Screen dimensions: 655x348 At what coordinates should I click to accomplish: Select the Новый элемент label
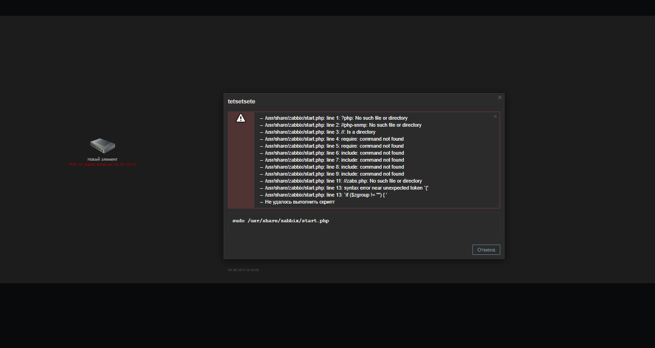(x=102, y=159)
